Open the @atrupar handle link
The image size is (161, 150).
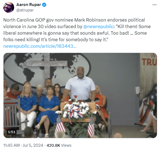coord(25,10)
